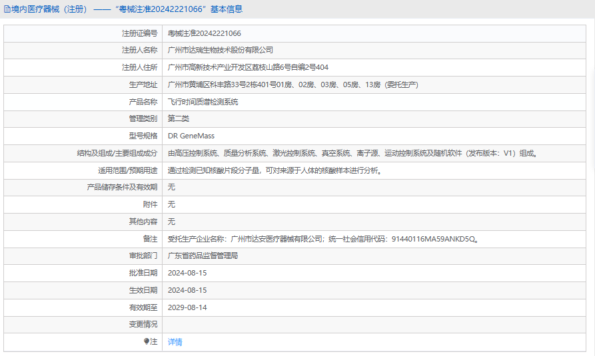The height and width of the screenshot is (356, 595).
Task: Click the 注册人名称 row label
Action: coord(140,50)
